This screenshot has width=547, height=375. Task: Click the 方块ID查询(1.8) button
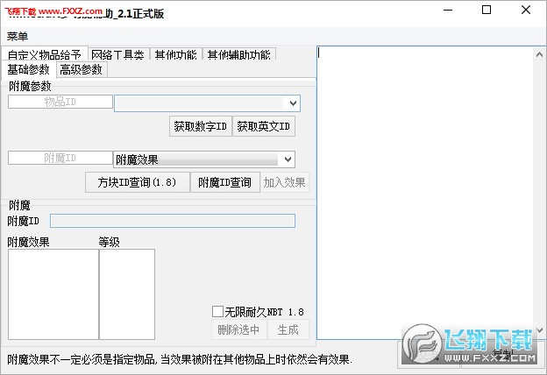pos(138,182)
